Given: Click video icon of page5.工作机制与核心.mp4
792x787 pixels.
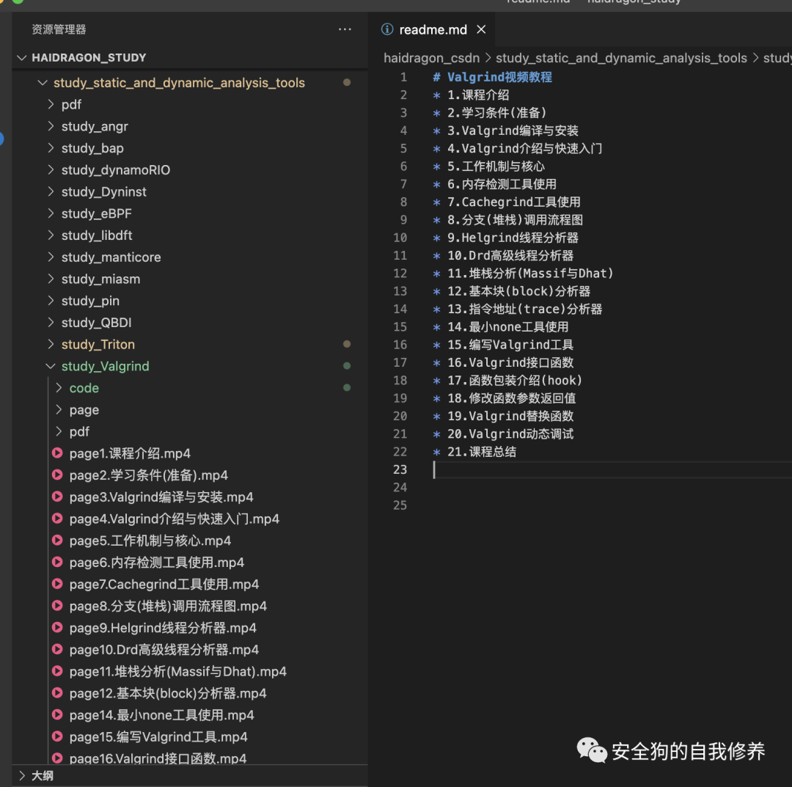Looking at the screenshot, I should (x=57, y=540).
